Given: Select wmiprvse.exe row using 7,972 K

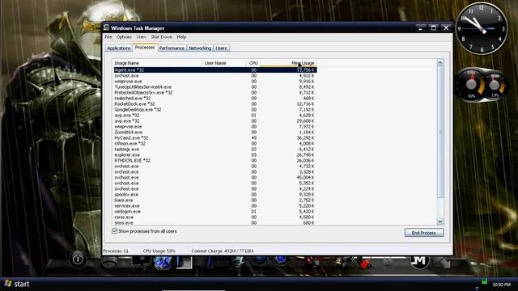Looking at the screenshot, I should 215,127.
